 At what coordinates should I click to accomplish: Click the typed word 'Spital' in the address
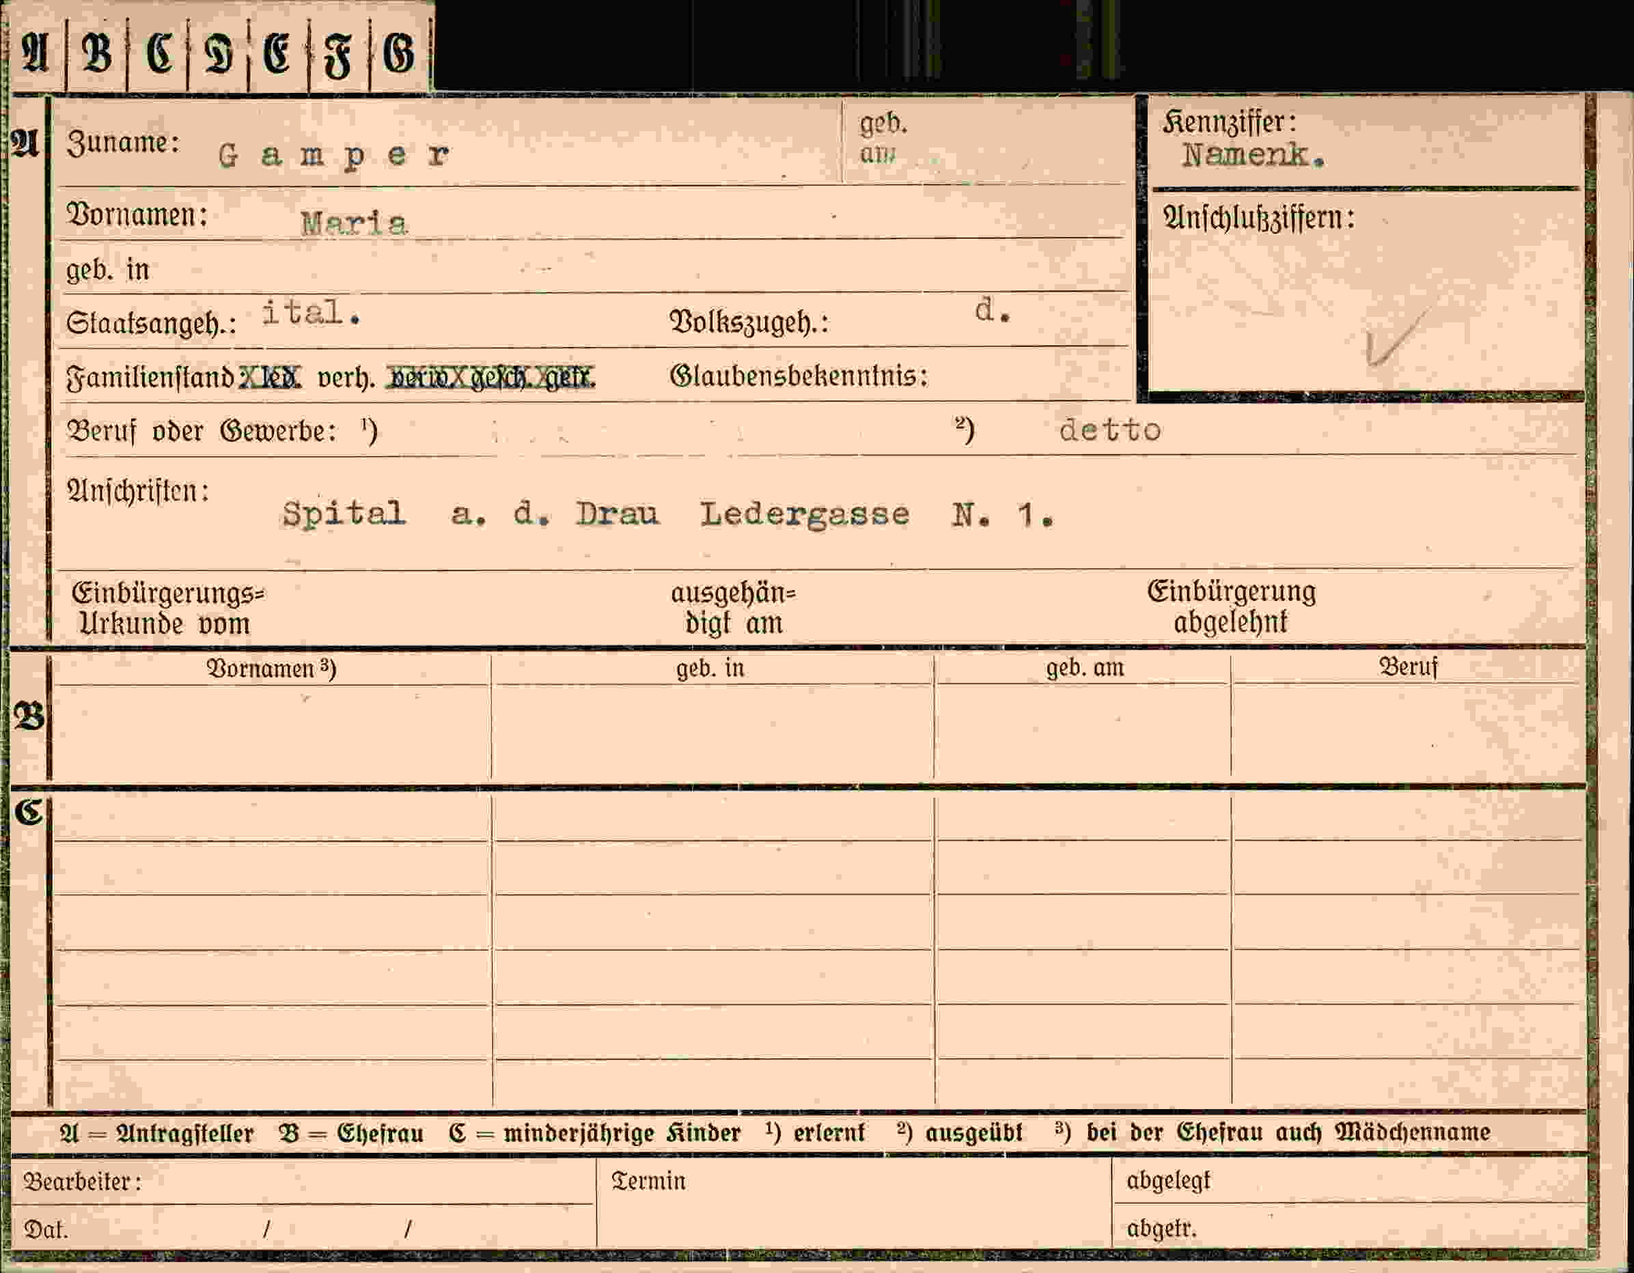(x=344, y=514)
